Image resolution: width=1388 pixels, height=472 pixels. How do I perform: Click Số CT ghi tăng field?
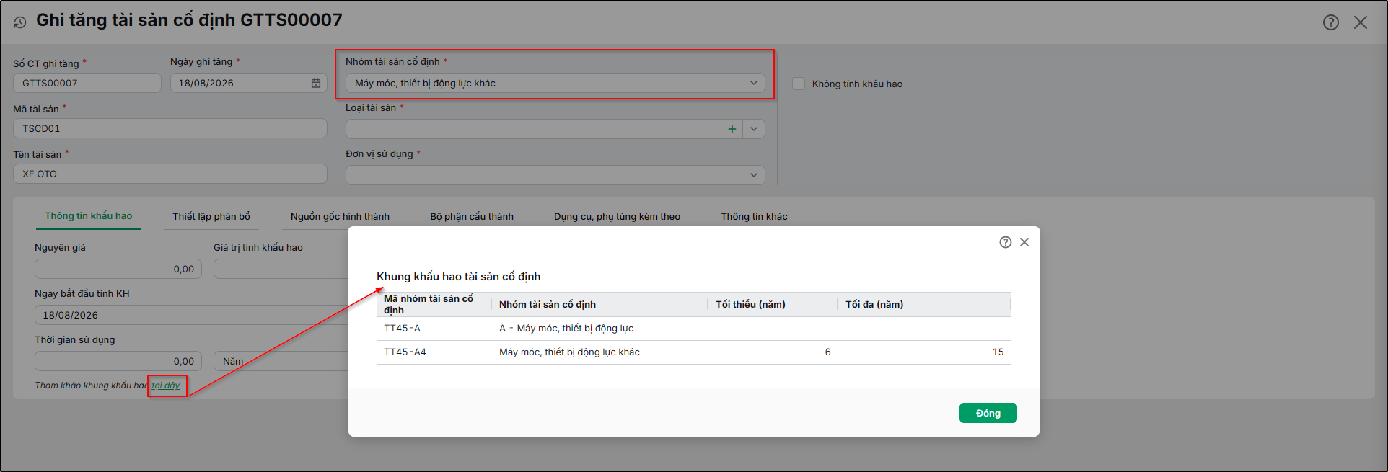87,83
